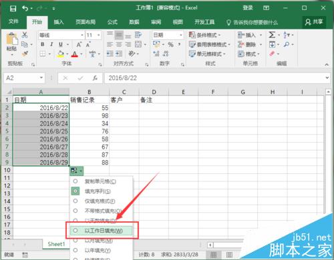Click the Save icon in the title bar
Screen dimensions: 334x260
[x=13, y=9]
